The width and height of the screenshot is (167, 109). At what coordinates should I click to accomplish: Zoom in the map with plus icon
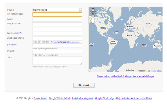coord(93,19)
